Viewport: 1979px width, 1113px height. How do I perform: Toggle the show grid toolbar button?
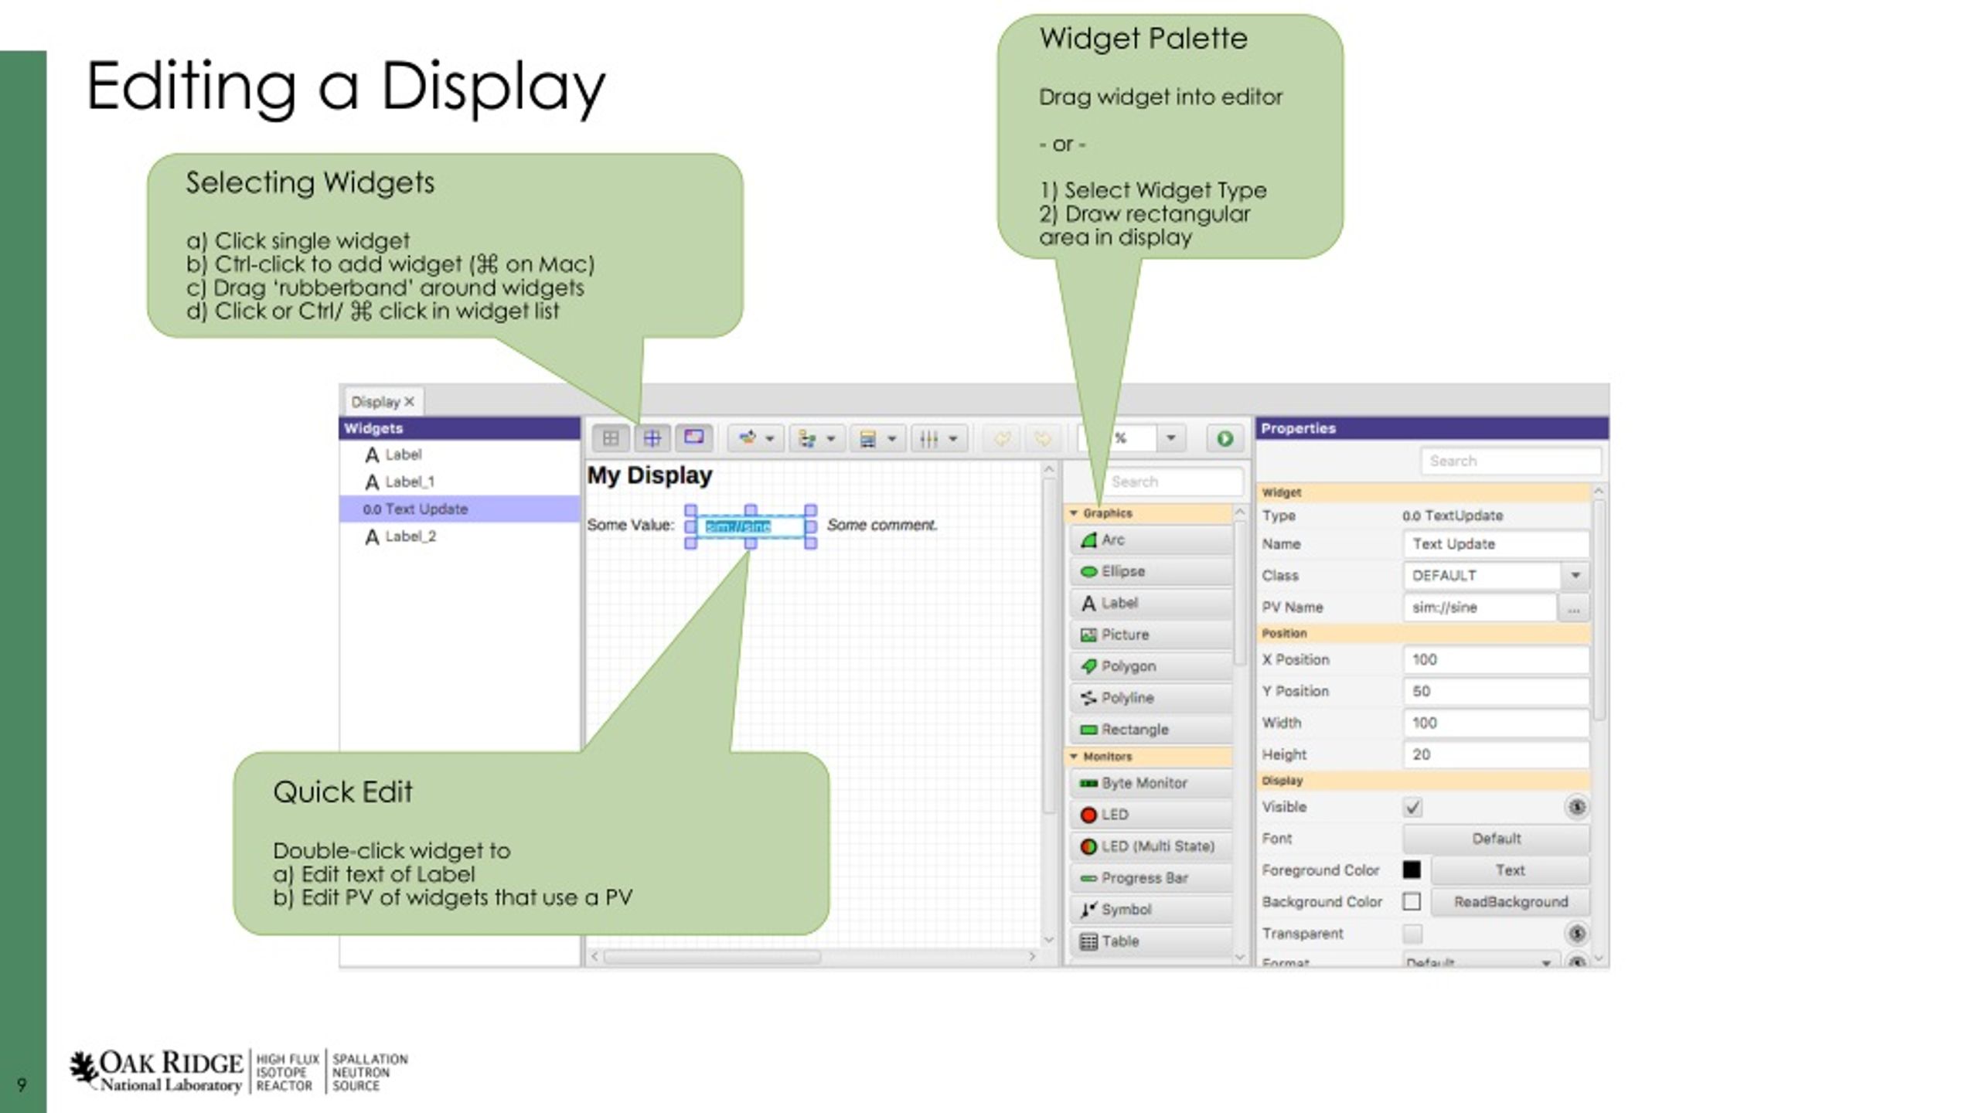pos(611,438)
